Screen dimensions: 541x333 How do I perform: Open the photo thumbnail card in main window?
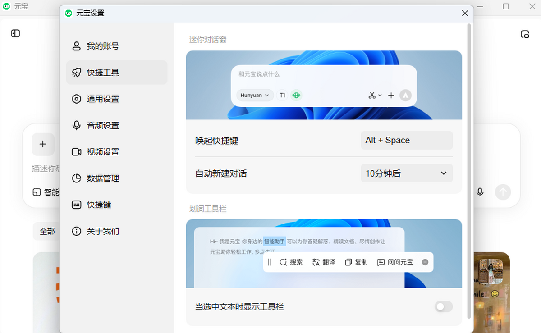[491, 292]
